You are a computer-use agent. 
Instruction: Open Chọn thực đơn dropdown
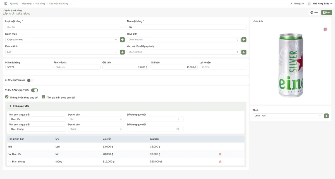pos(183,40)
